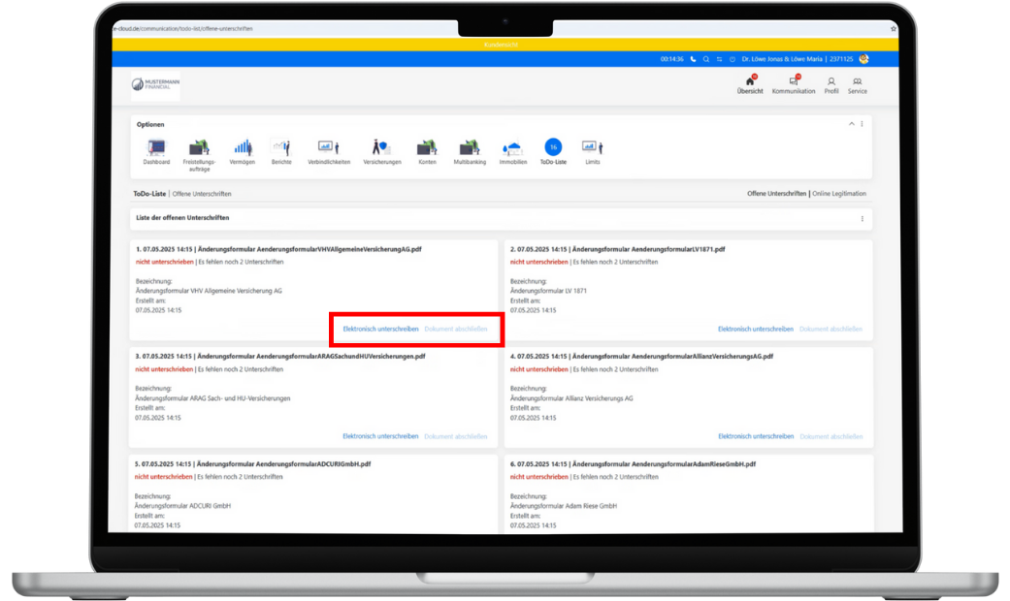Open the three-dot menu of Liste der offenen Unterschriften

click(x=862, y=219)
